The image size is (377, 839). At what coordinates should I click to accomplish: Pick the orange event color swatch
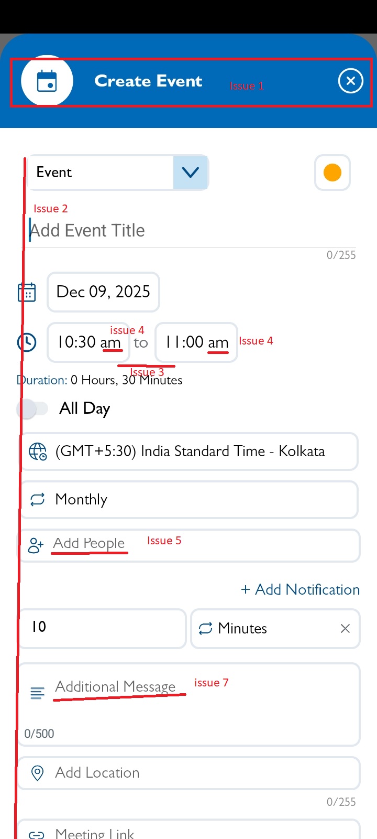pos(332,173)
